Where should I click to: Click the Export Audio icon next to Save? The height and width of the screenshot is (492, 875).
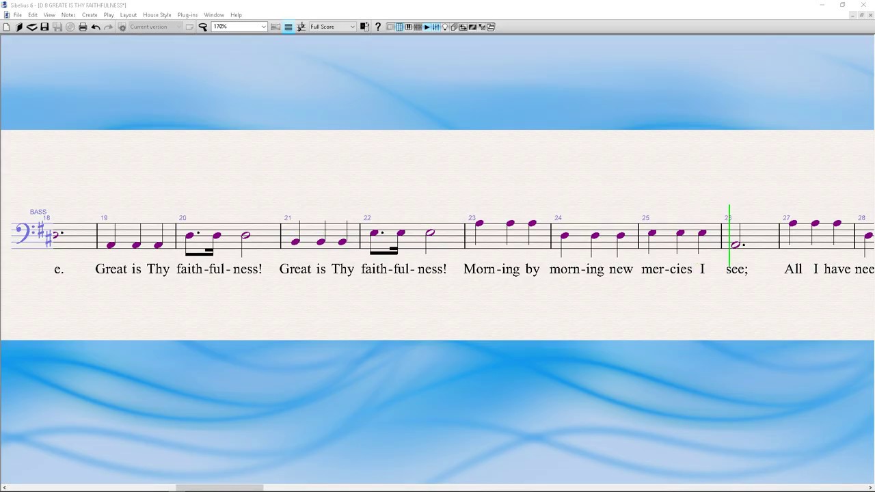[57, 27]
